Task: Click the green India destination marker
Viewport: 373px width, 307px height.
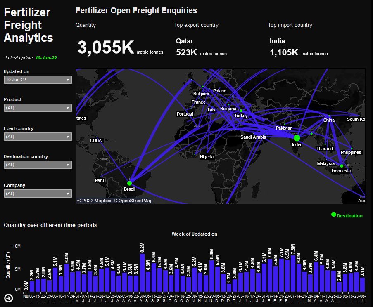Action: pos(297,138)
